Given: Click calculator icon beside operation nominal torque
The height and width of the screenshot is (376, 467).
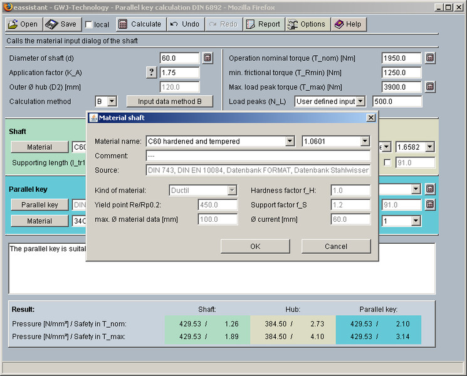Looking at the screenshot, I should coord(430,58).
